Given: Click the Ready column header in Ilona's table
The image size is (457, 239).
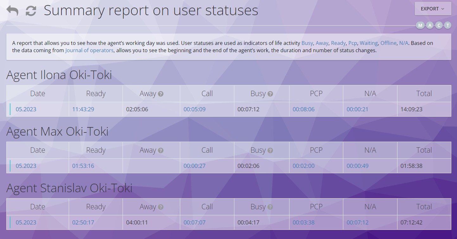Looking at the screenshot, I should coord(96,94).
